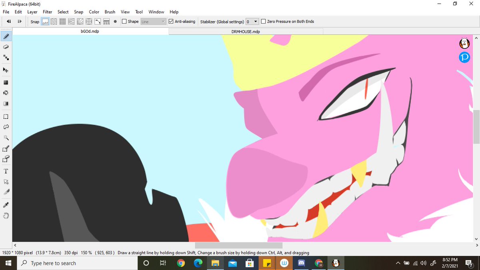Turn snap off with the Off icon
The image size is (480, 270).
click(45, 22)
